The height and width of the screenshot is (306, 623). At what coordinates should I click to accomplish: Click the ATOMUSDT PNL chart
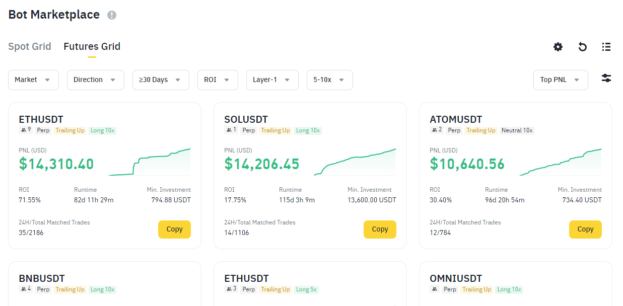click(x=561, y=162)
